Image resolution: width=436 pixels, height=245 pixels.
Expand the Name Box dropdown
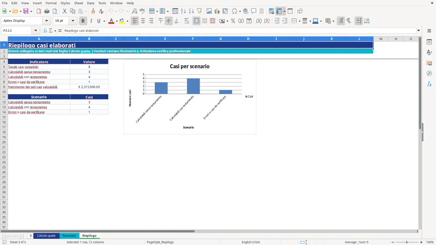pyautogui.click(x=36, y=30)
